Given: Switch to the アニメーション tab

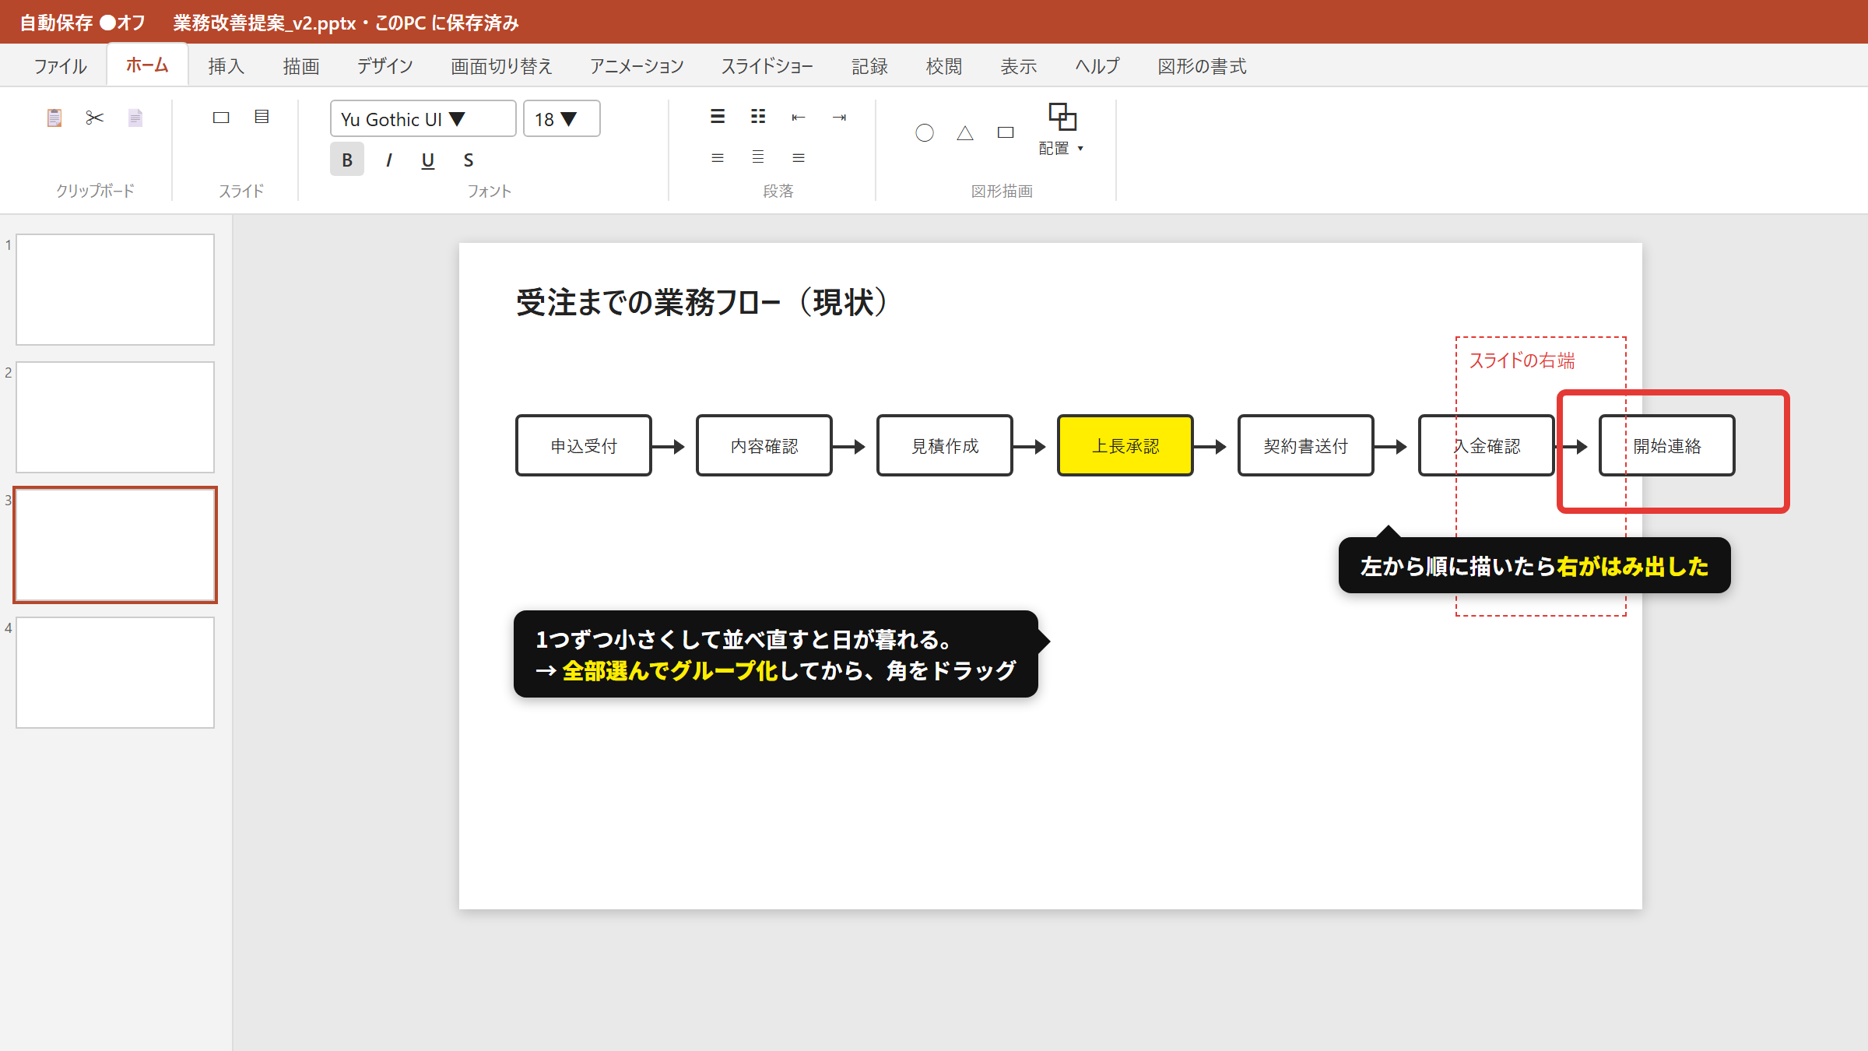Looking at the screenshot, I should tap(637, 66).
